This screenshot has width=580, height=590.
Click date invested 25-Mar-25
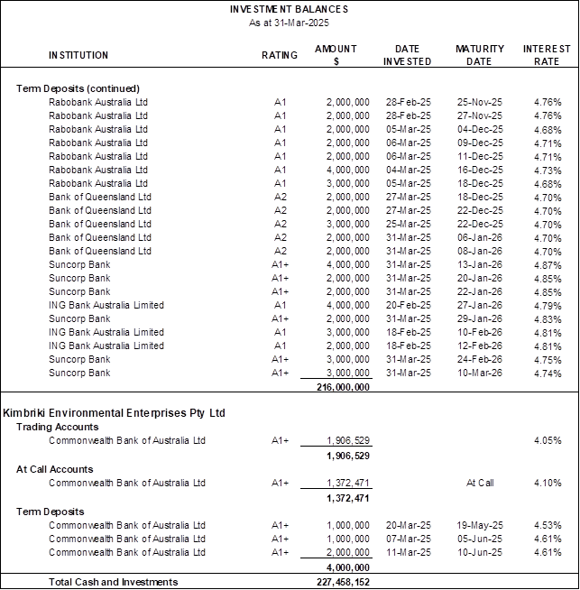(408, 225)
